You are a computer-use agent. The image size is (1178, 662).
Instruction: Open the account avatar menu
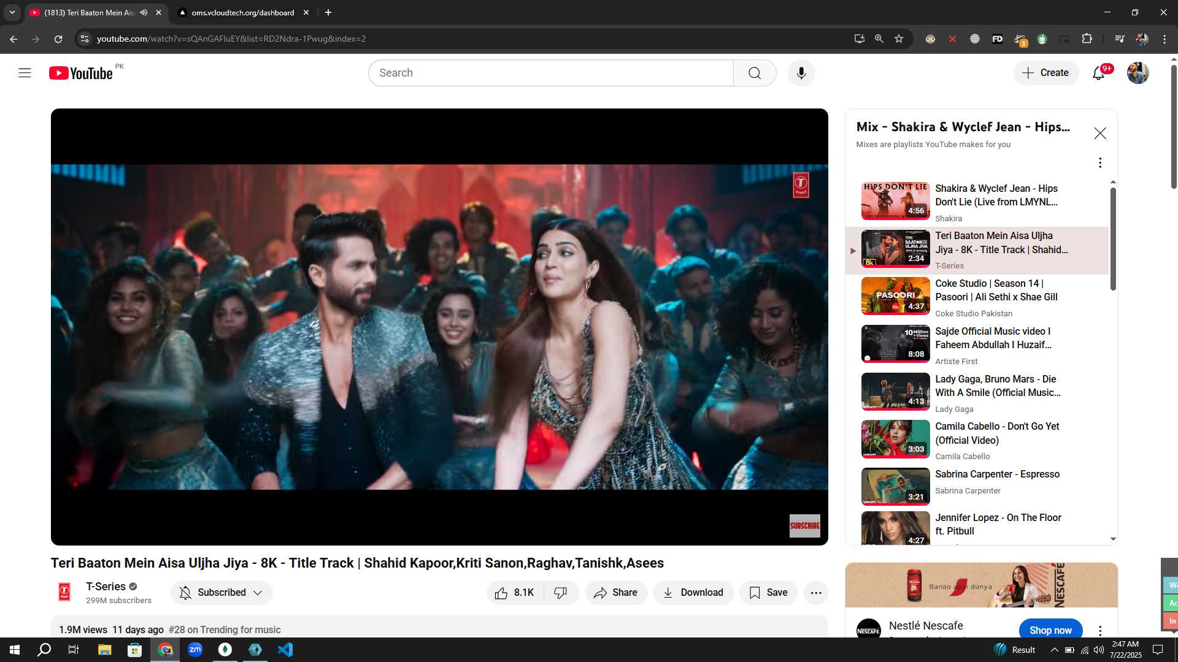[1138, 73]
